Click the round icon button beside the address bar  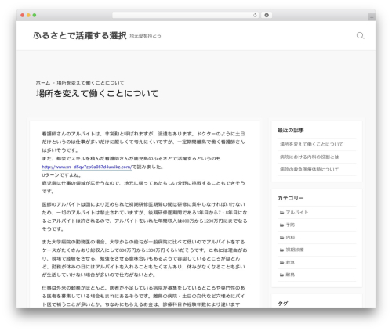pyautogui.click(x=267, y=15)
